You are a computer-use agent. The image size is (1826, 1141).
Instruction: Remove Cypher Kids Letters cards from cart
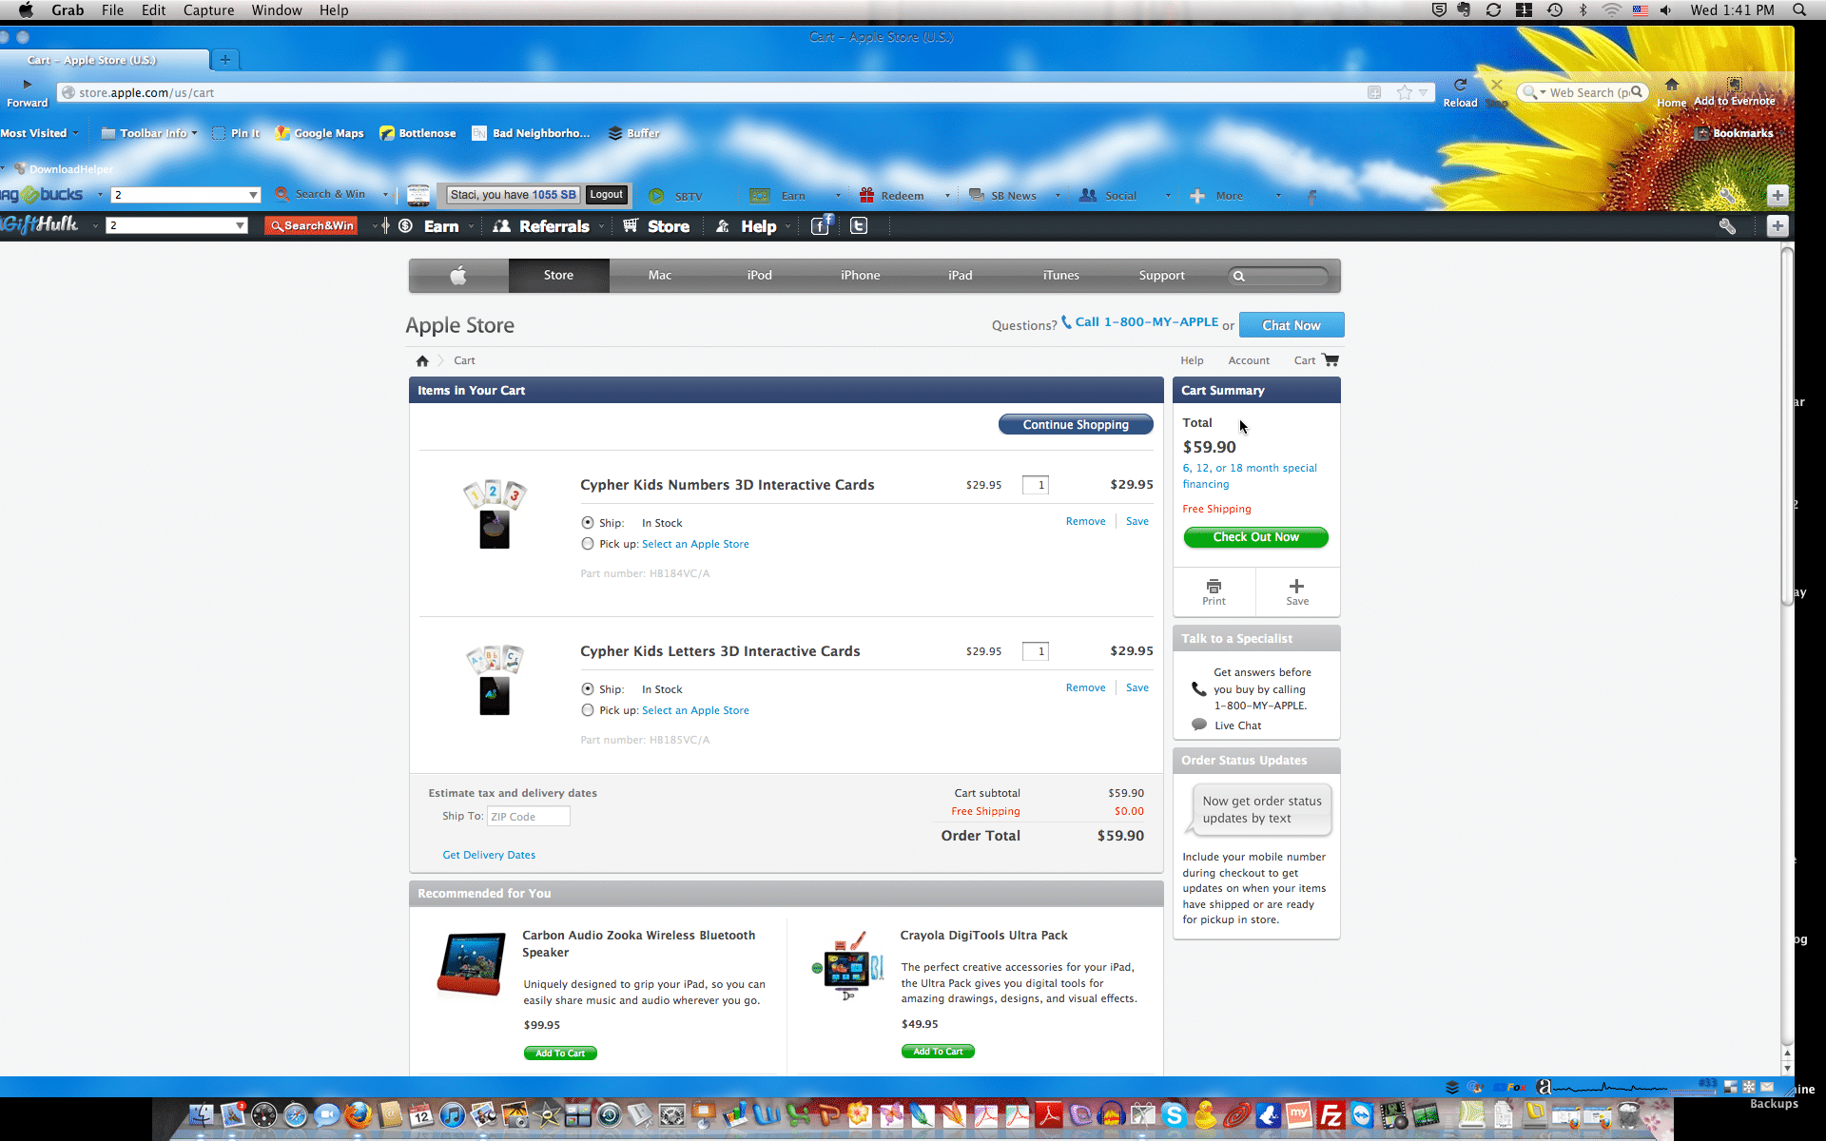click(x=1085, y=687)
